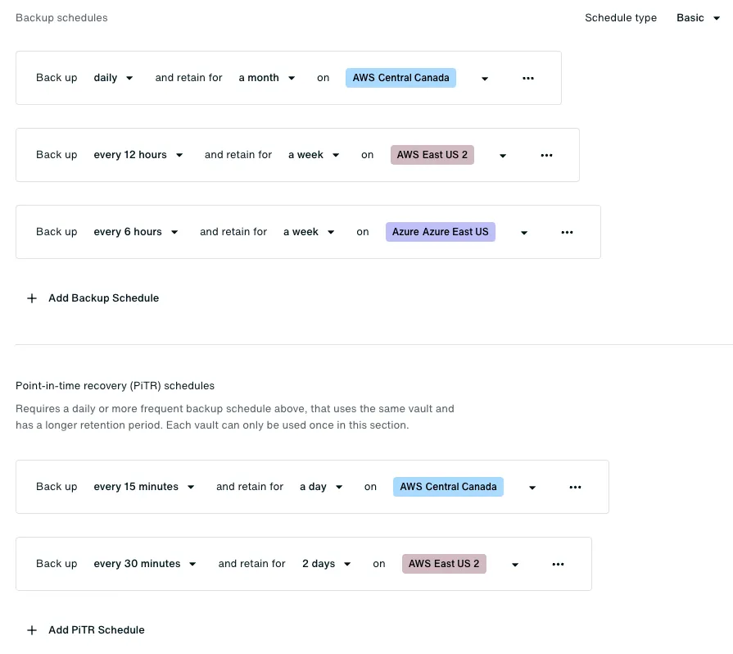Select the Azure Azure East US vault tag
Image resolution: width=733 pixels, height=654 pixels.
click(x=440, y=232)
